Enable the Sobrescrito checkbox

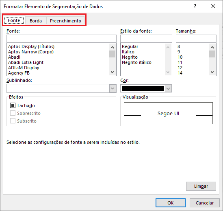click(13, 113)
